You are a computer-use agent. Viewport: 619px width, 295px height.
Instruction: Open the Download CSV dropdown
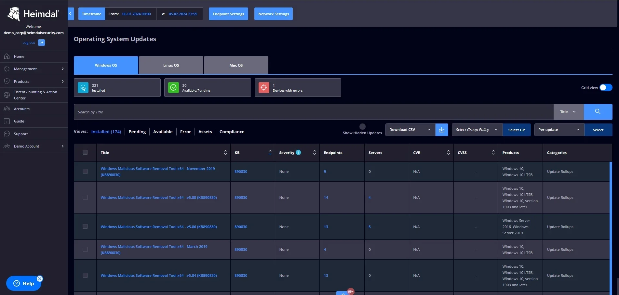[410, 130]
